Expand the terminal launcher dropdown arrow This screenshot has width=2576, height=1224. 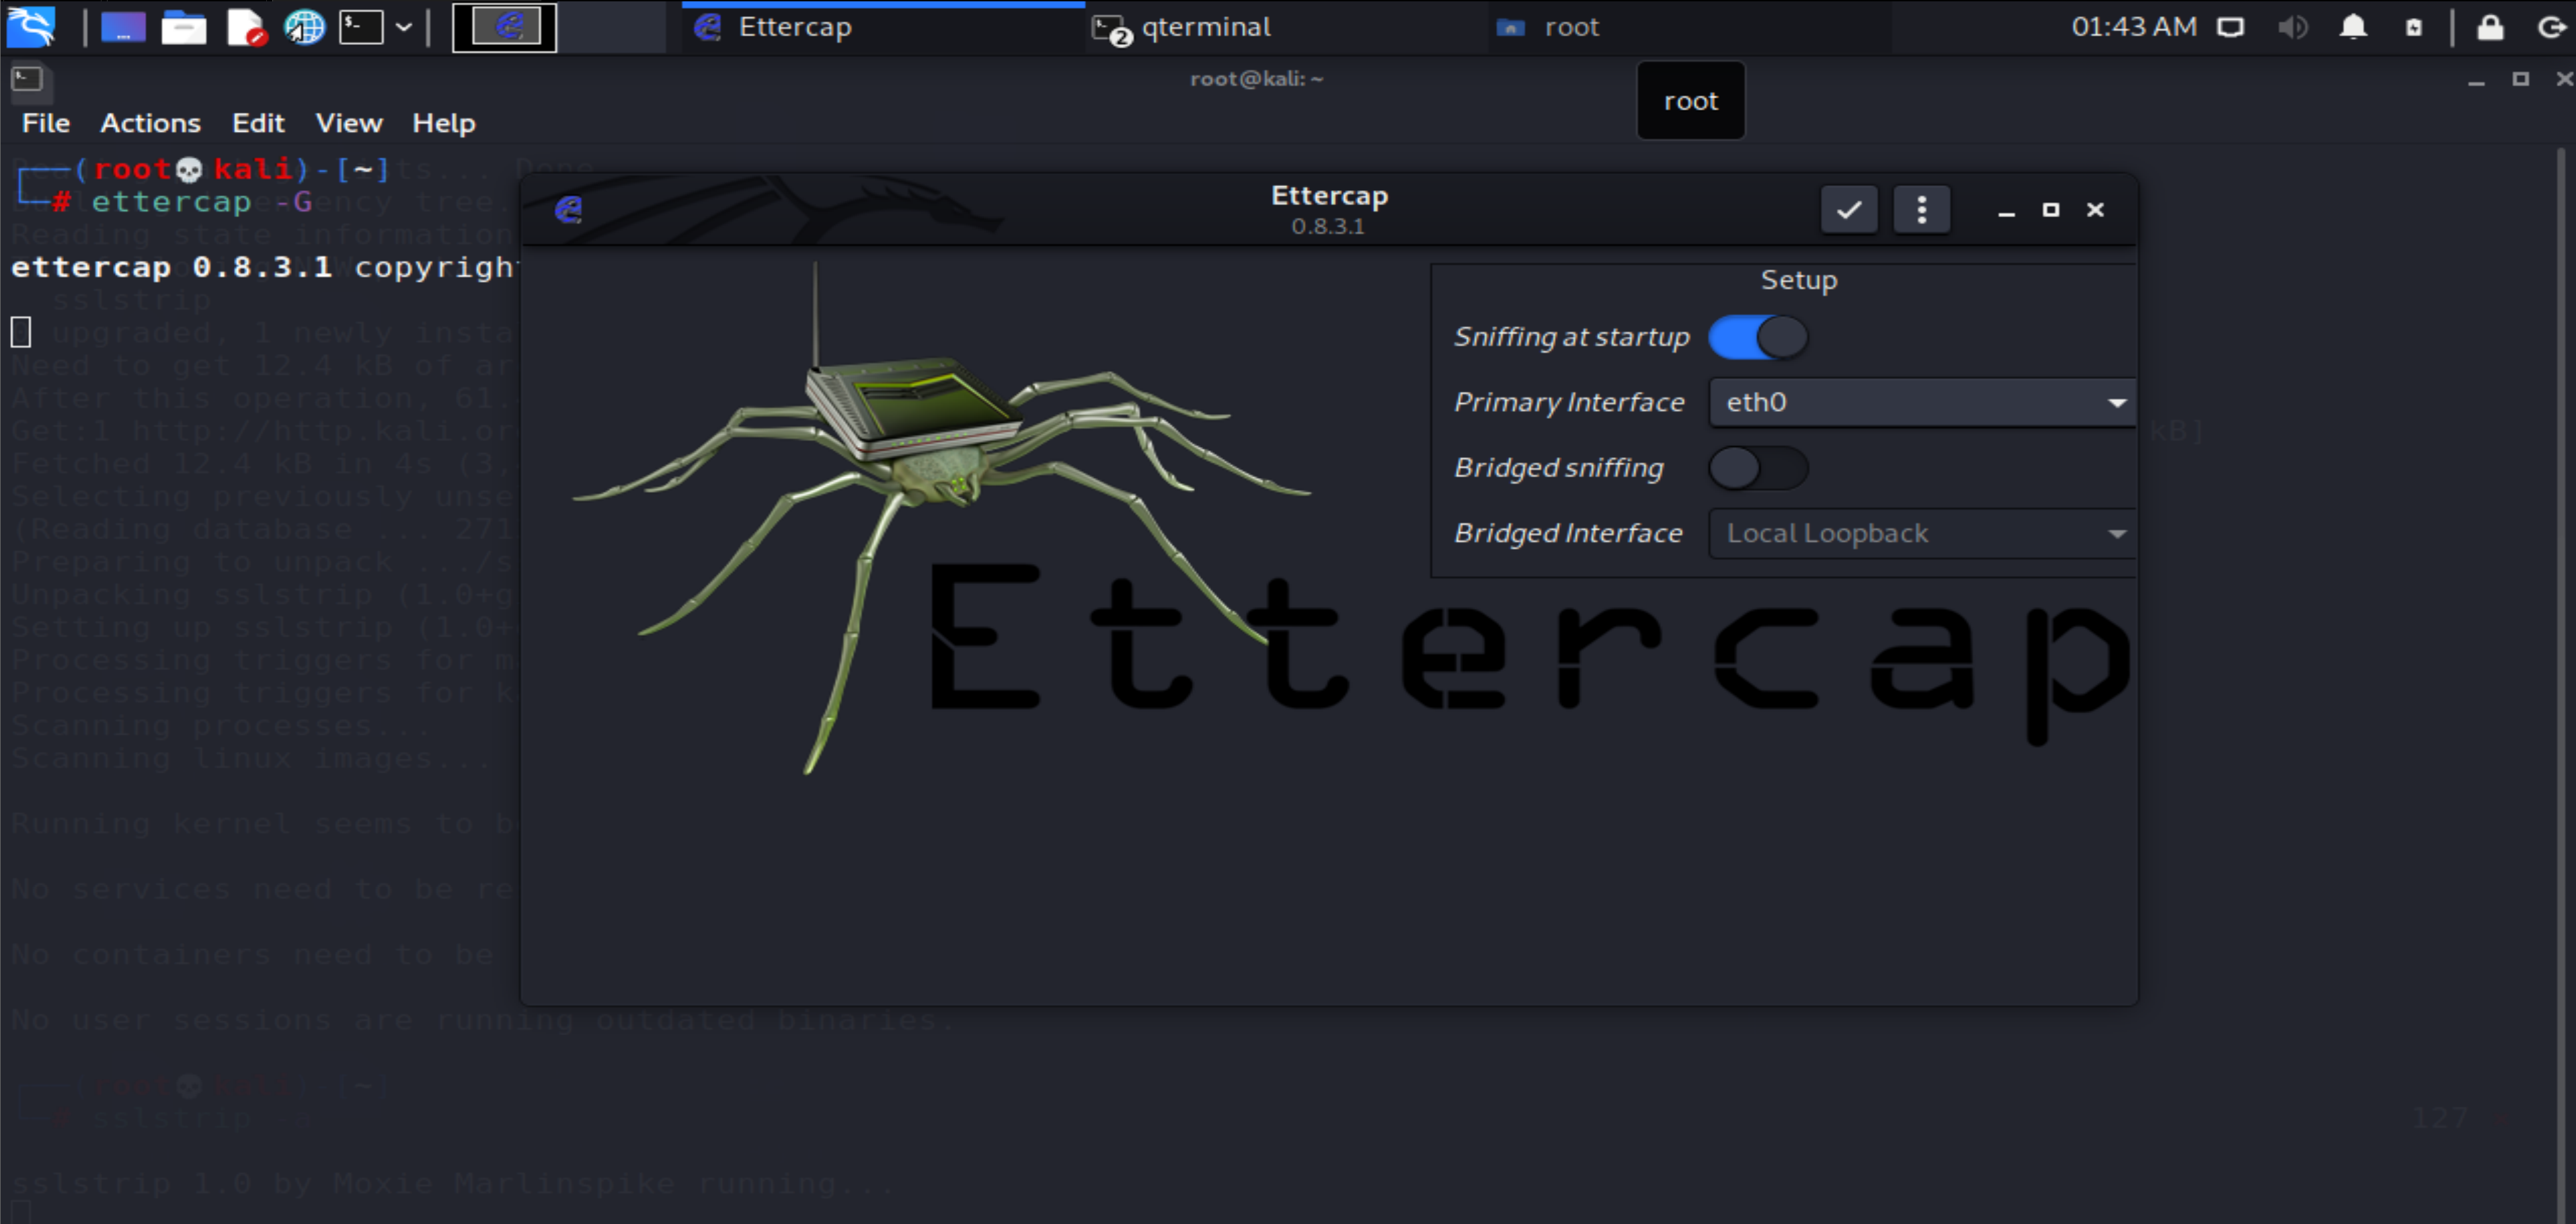(x=404, y=27)
